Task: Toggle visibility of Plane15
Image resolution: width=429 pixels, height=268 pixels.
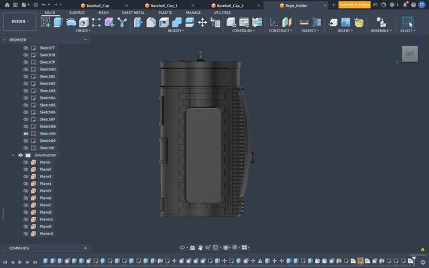Action: coord(25,220)
